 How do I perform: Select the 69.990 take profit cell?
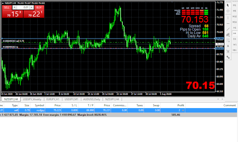click(86, 110)
